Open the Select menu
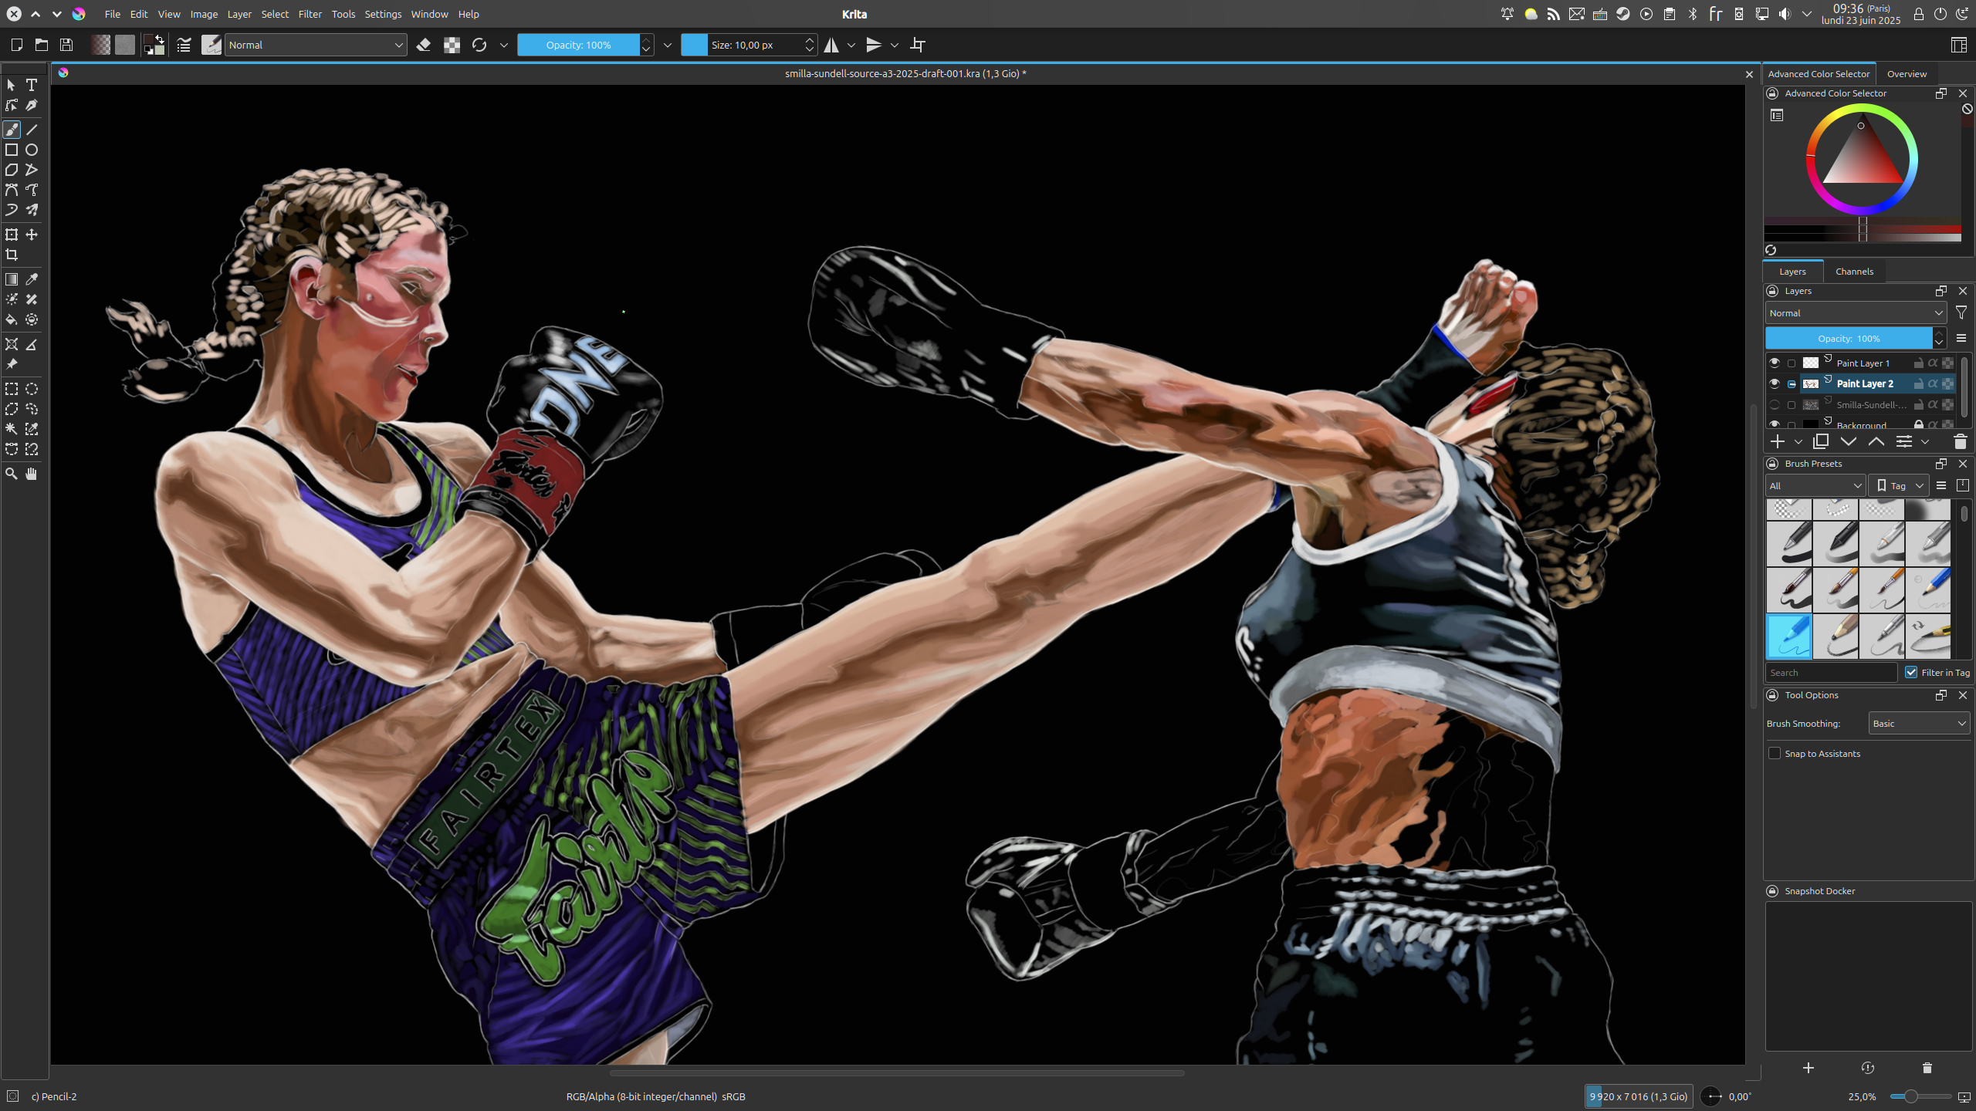 (275, 14)
